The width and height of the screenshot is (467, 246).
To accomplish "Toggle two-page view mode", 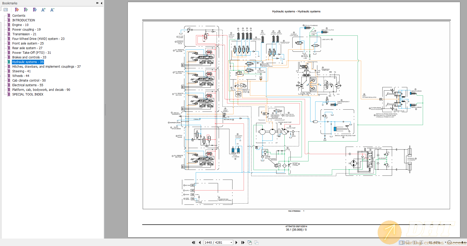I will coord(415,242).
